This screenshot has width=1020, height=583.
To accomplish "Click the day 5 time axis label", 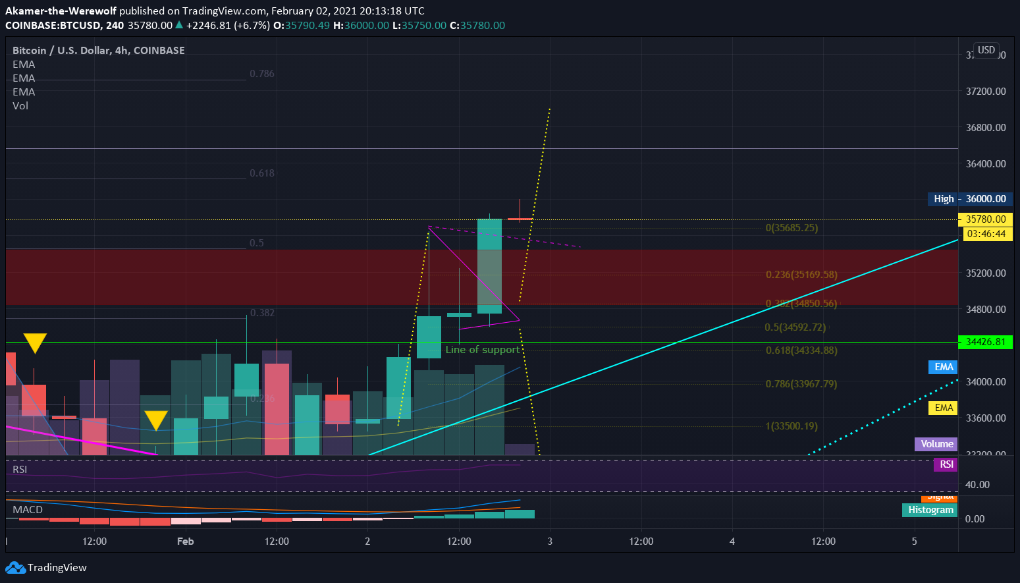I will click(914, 541).
